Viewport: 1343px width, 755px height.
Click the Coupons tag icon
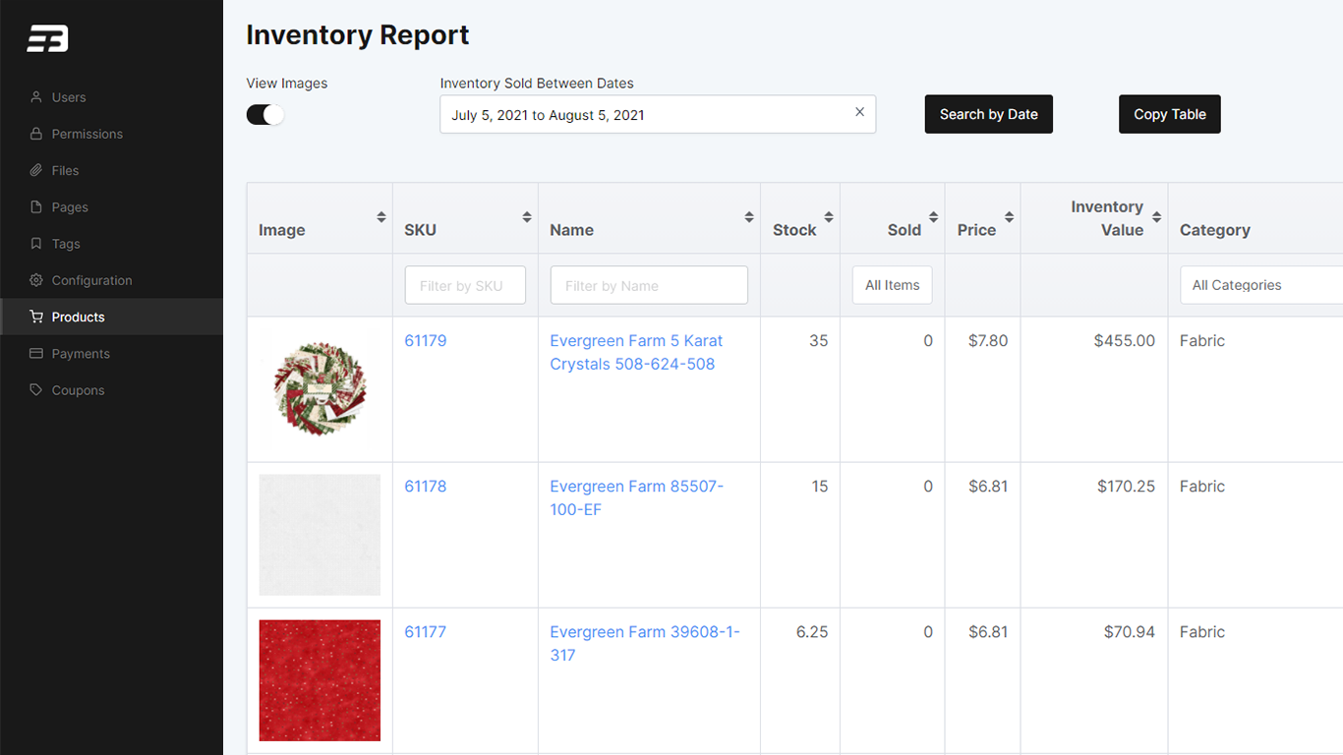click(x=36, y=390)
